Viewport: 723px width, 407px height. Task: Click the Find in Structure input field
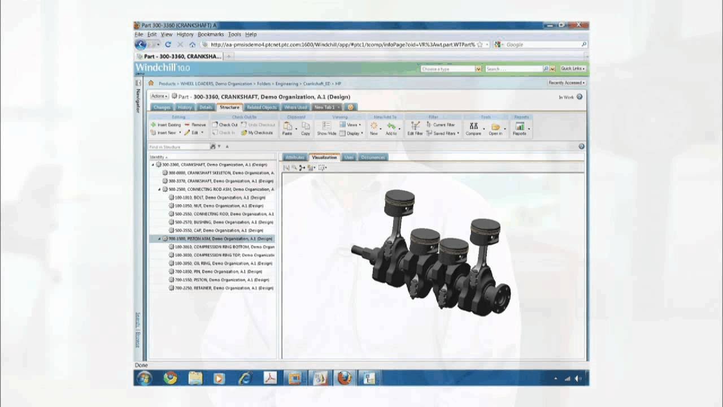[178, 146]
